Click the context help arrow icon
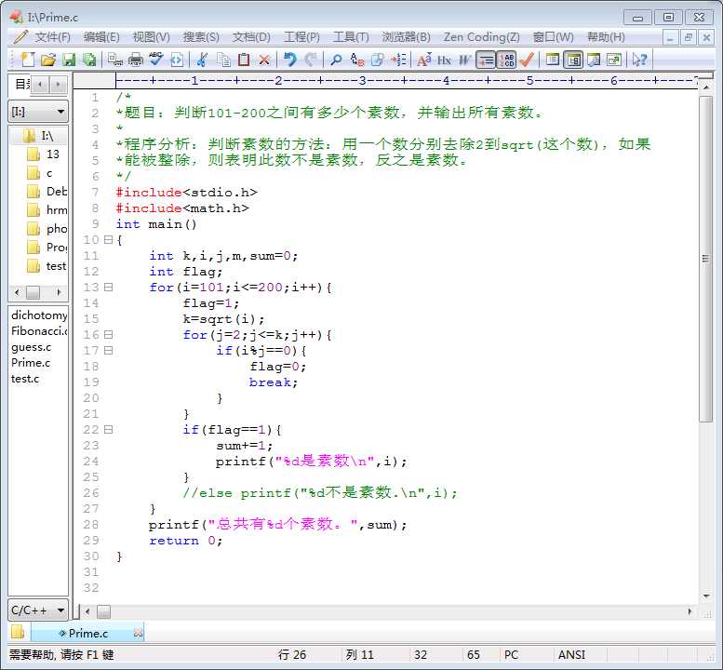723x670 pixels. (640, 60)
